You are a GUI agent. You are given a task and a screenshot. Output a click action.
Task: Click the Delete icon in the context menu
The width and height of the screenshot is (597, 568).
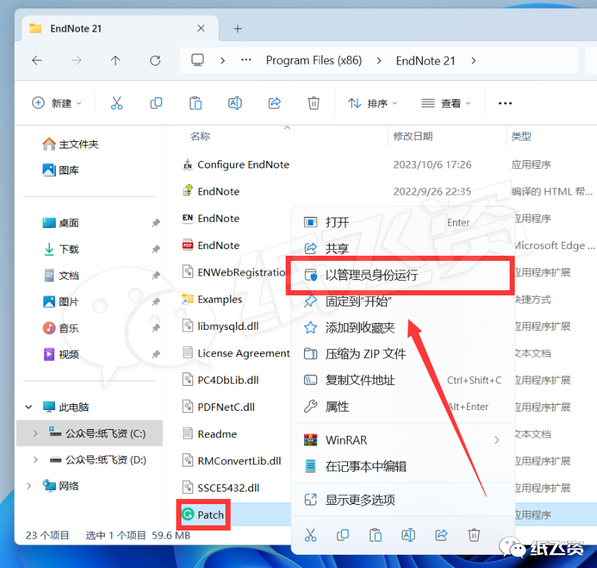coord(474,535)
